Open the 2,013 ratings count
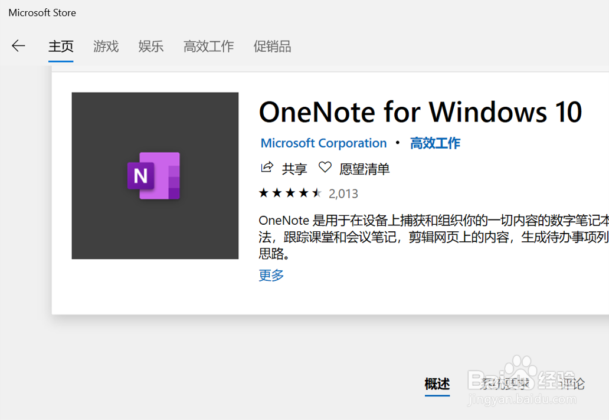The image size is (609, 420). (343, 193)
